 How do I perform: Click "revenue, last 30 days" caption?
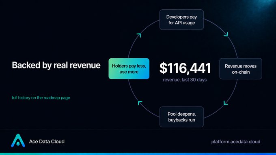[x=185, y=80]
